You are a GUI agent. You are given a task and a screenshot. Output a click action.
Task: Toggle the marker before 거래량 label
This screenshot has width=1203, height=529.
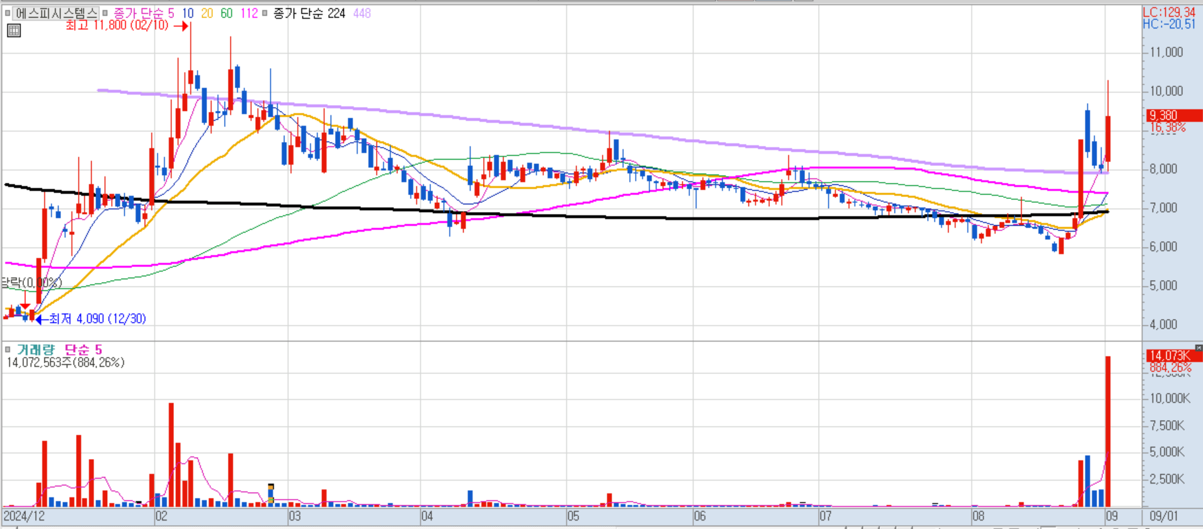click(8, 349)
